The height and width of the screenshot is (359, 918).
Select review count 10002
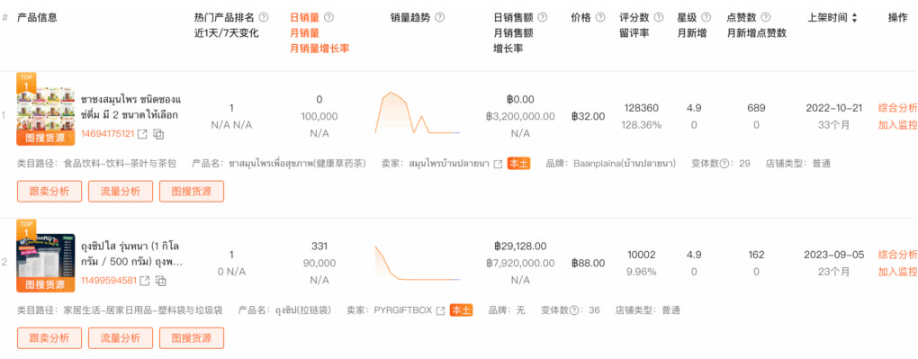point(641,255)
